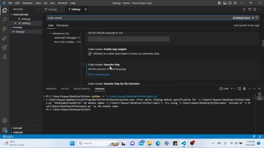264x148 pixels.
Task: Split the editor to the right
Action: coord(255,9)
